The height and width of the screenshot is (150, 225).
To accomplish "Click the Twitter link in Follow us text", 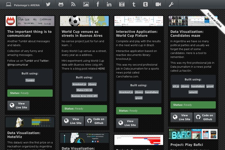I will (44, 61).
